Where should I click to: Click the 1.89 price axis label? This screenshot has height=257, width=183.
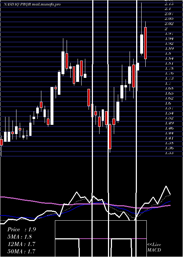pyautogui.click(x=169, y=48)
